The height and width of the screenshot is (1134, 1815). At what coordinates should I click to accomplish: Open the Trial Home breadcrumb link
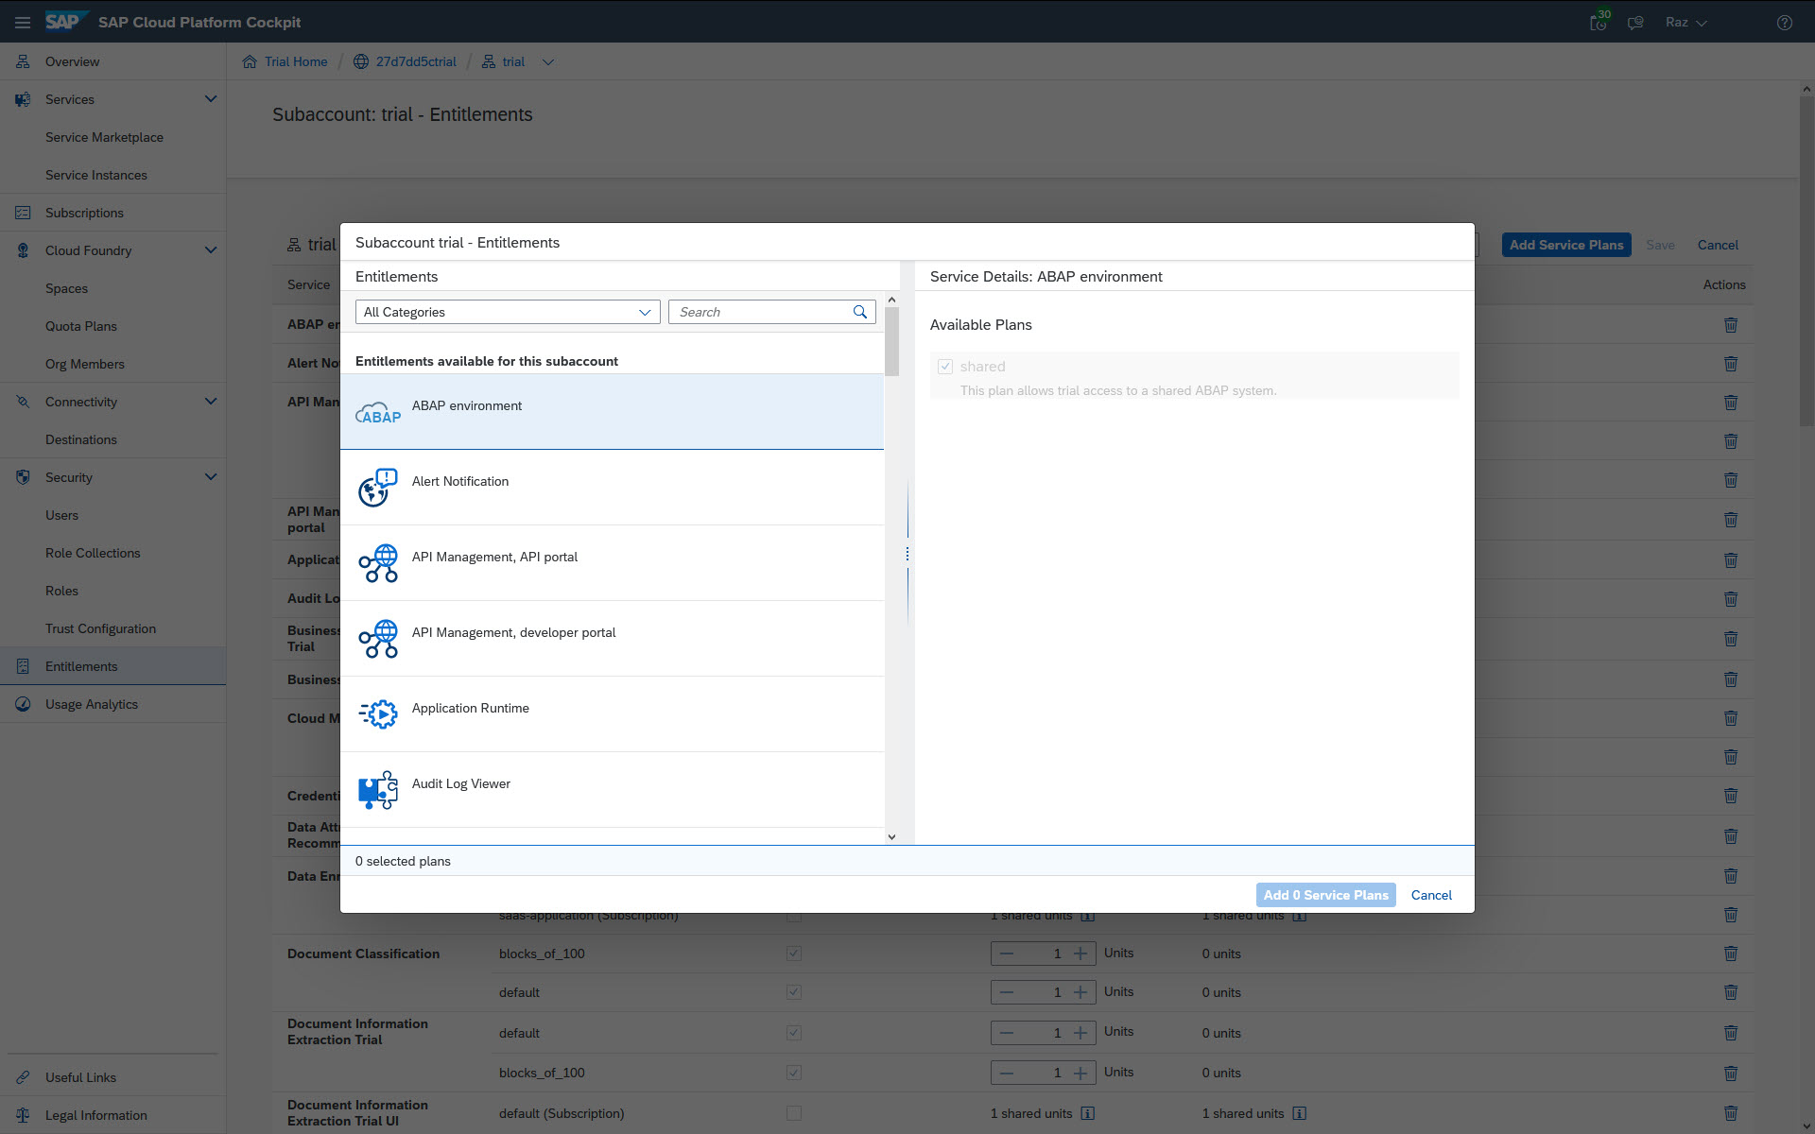296,61
